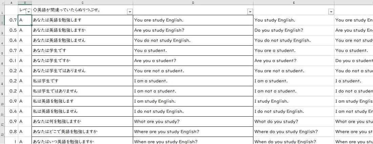
Task: Open the filter dropdown in column B header
Action: 28,12
